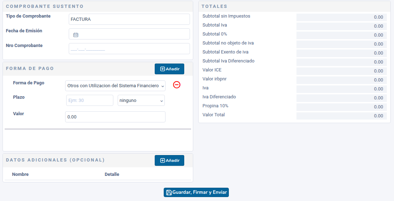
Task: Click the Propina 10% label
Action: pyautogui.click(x=215, y=106)
